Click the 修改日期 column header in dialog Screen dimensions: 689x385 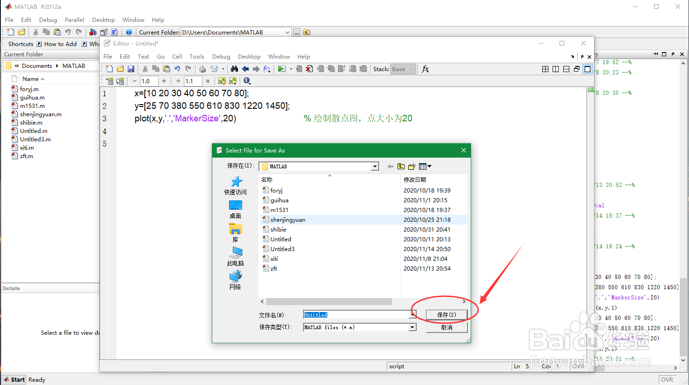click(x=415, y=179)
